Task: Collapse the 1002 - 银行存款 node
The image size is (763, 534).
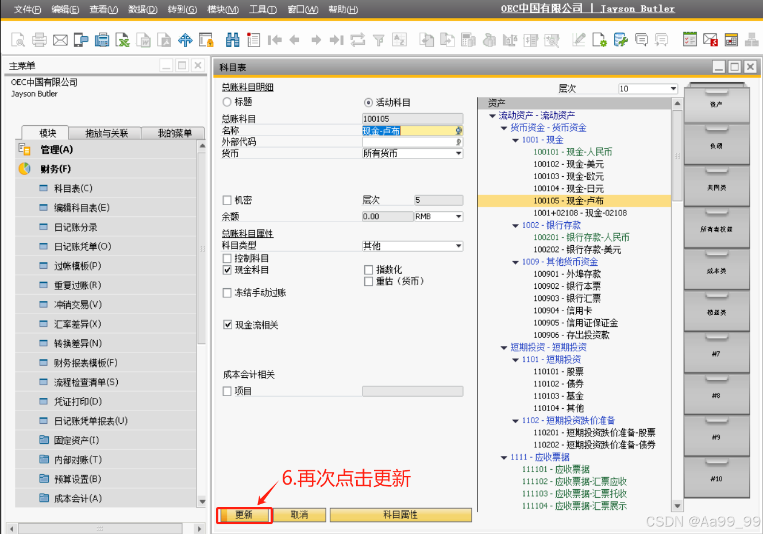Action: pyautogui.click(x=515, y=226)
